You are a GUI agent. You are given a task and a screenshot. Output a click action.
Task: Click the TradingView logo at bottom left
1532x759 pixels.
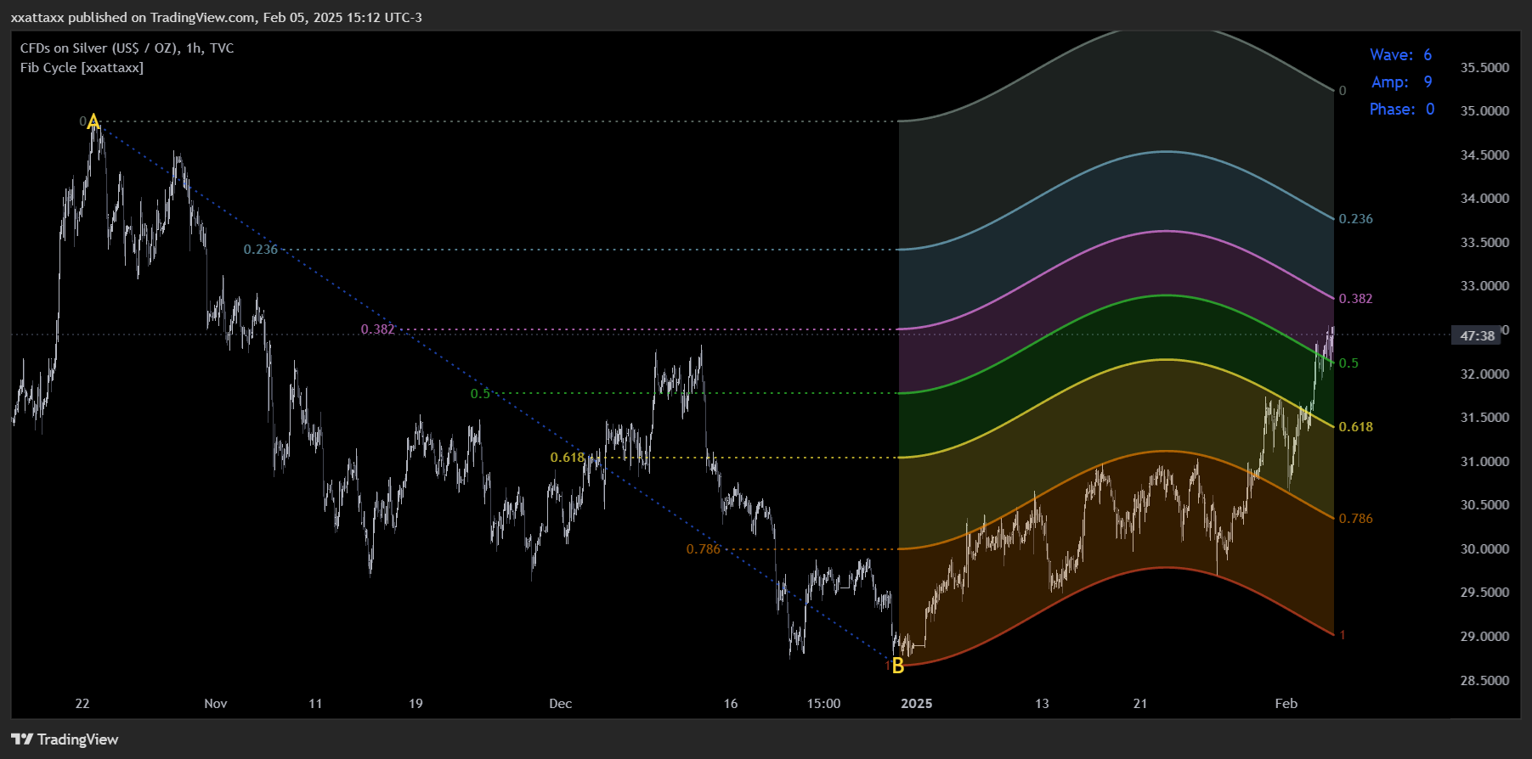[x=65, y=739]
